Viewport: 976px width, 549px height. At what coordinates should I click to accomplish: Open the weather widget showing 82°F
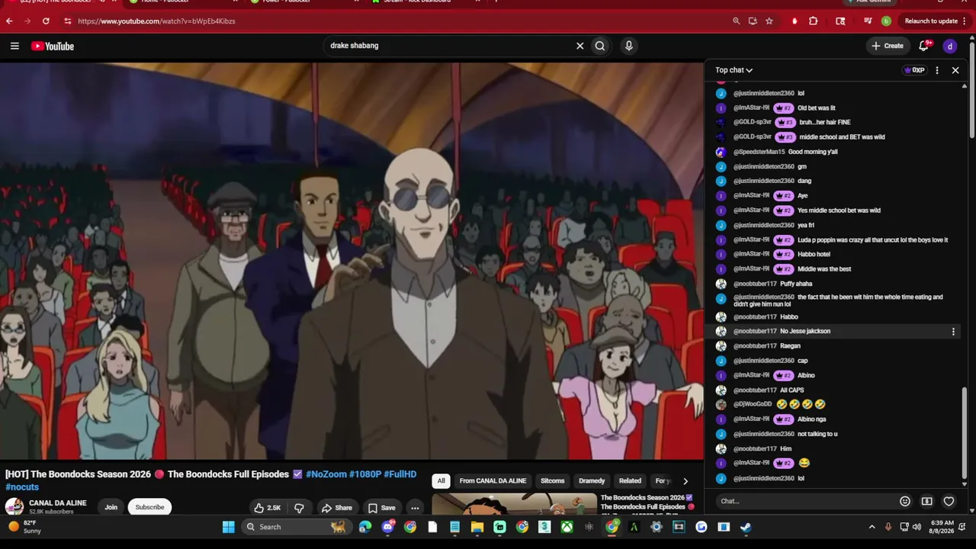(x=24, y=527)
